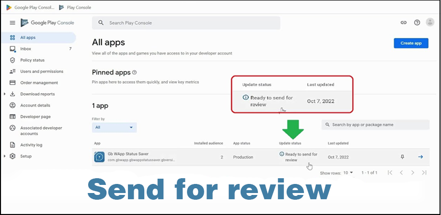Screen dimensions: 441x215
Task: Jump to the last page of apps
Action: click(x=424, y=172)
